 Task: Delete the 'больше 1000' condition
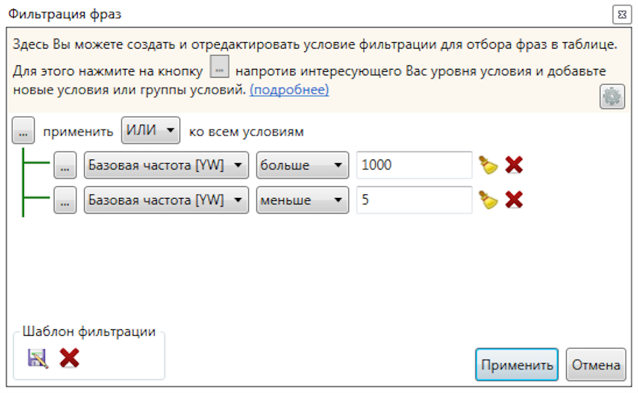click(514, 165)
